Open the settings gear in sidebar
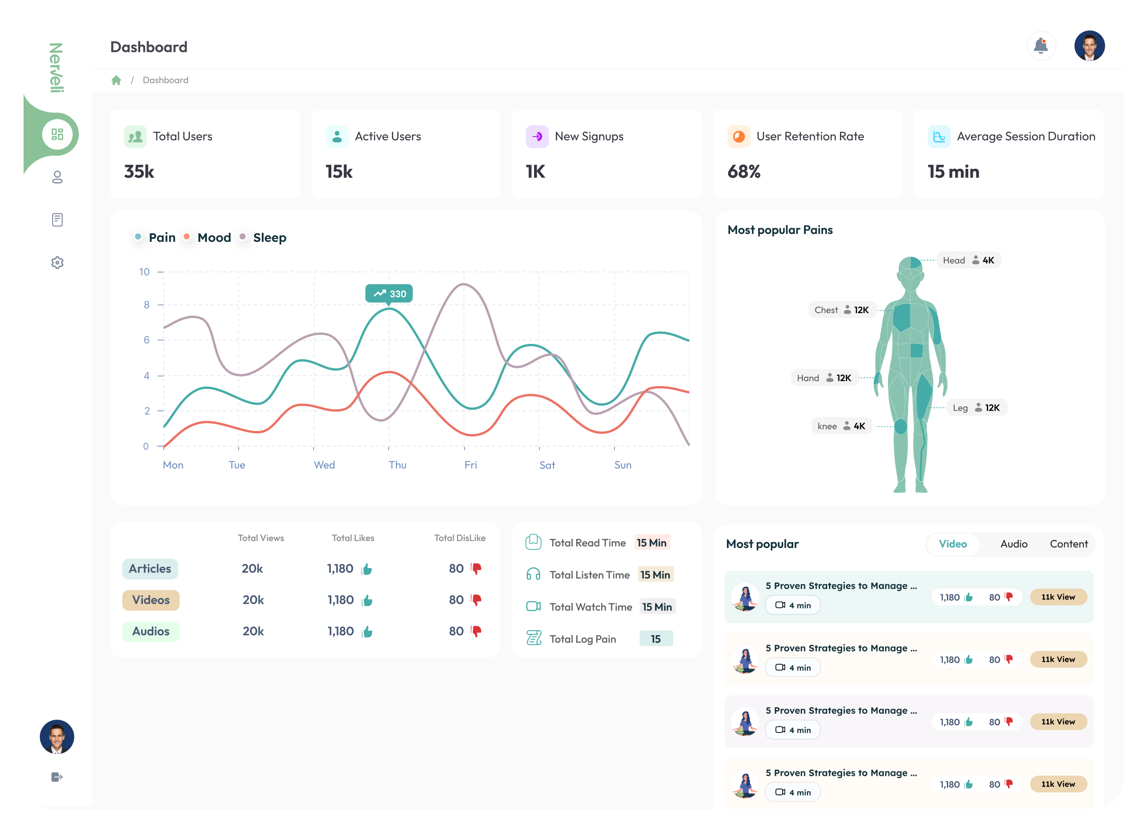1147x833 pixels. (57, 263)
